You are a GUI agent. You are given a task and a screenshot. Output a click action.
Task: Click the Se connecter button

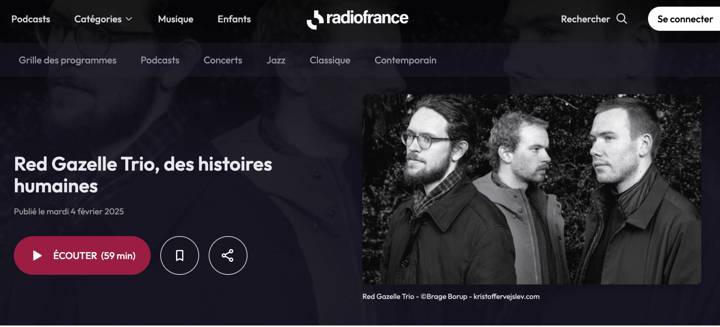684,19
